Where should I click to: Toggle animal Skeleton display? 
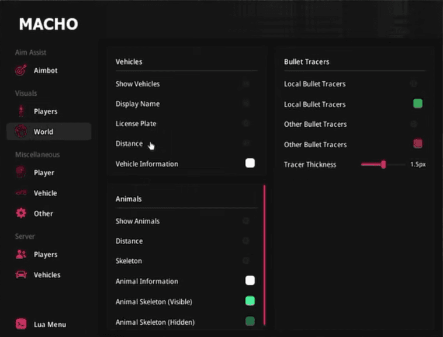point(246,261)
